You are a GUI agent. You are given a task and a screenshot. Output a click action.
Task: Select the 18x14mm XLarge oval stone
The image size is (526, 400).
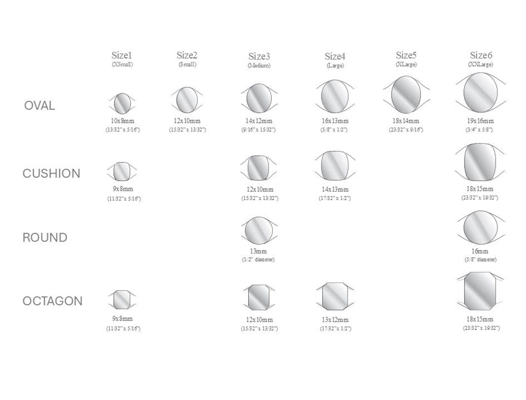pos(406,94)
